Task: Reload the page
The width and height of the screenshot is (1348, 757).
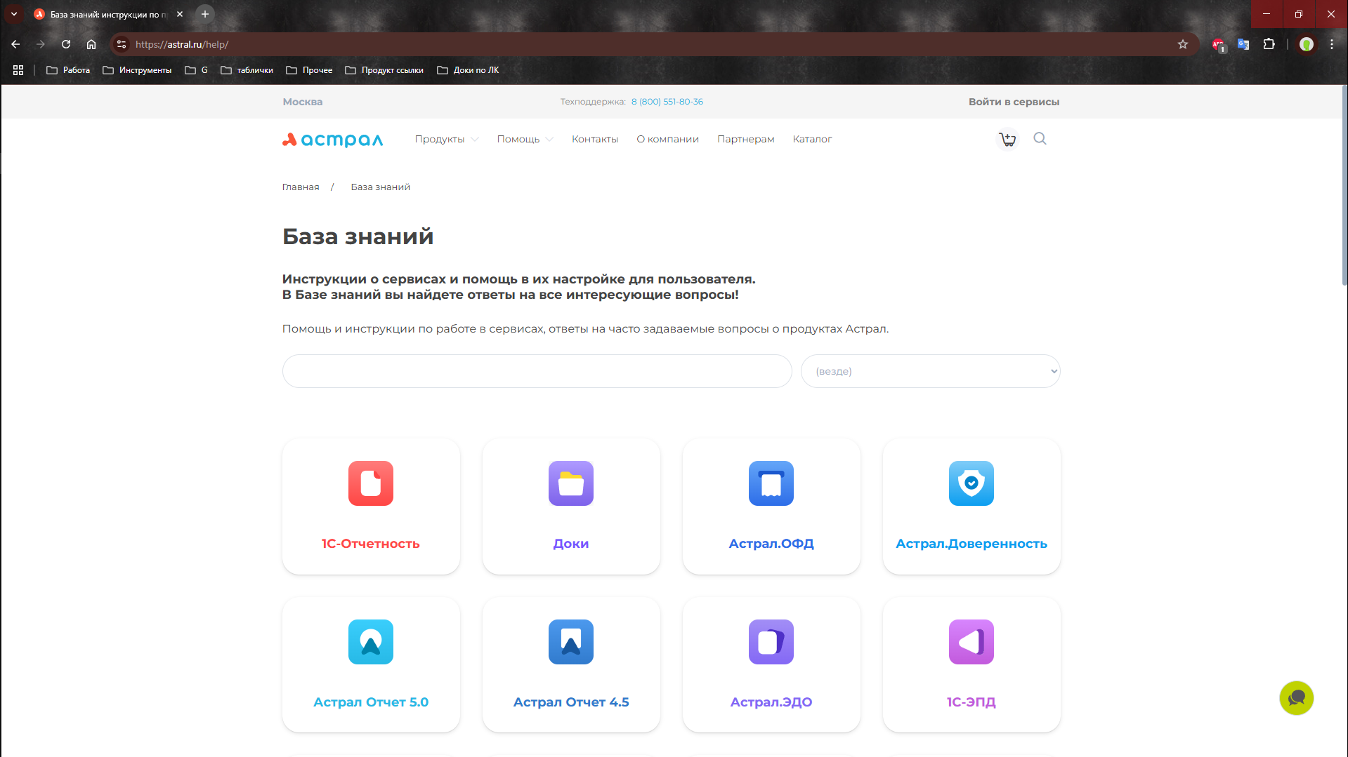Action: (x=66, y=44)
